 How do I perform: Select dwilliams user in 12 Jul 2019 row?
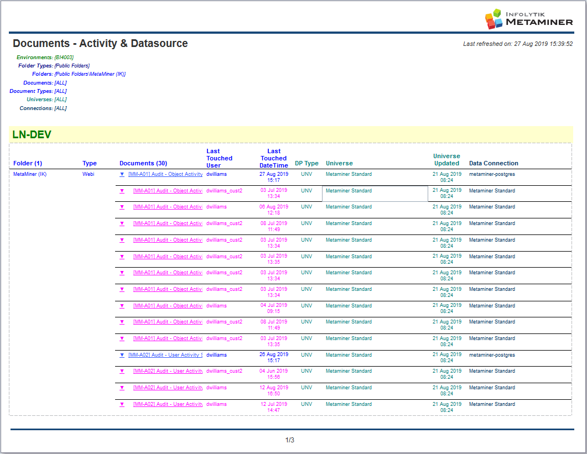pyautogui.click(x=216, y=404)
